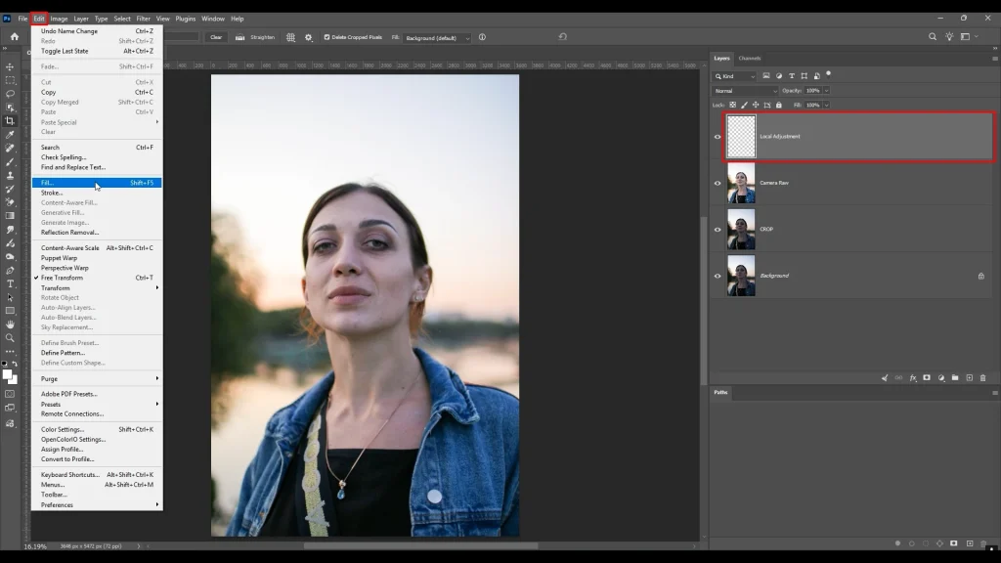The height and width of the screenshot is (563, 1001).
Task: Create a new group folder icon
Action: (x=955, y=378)
